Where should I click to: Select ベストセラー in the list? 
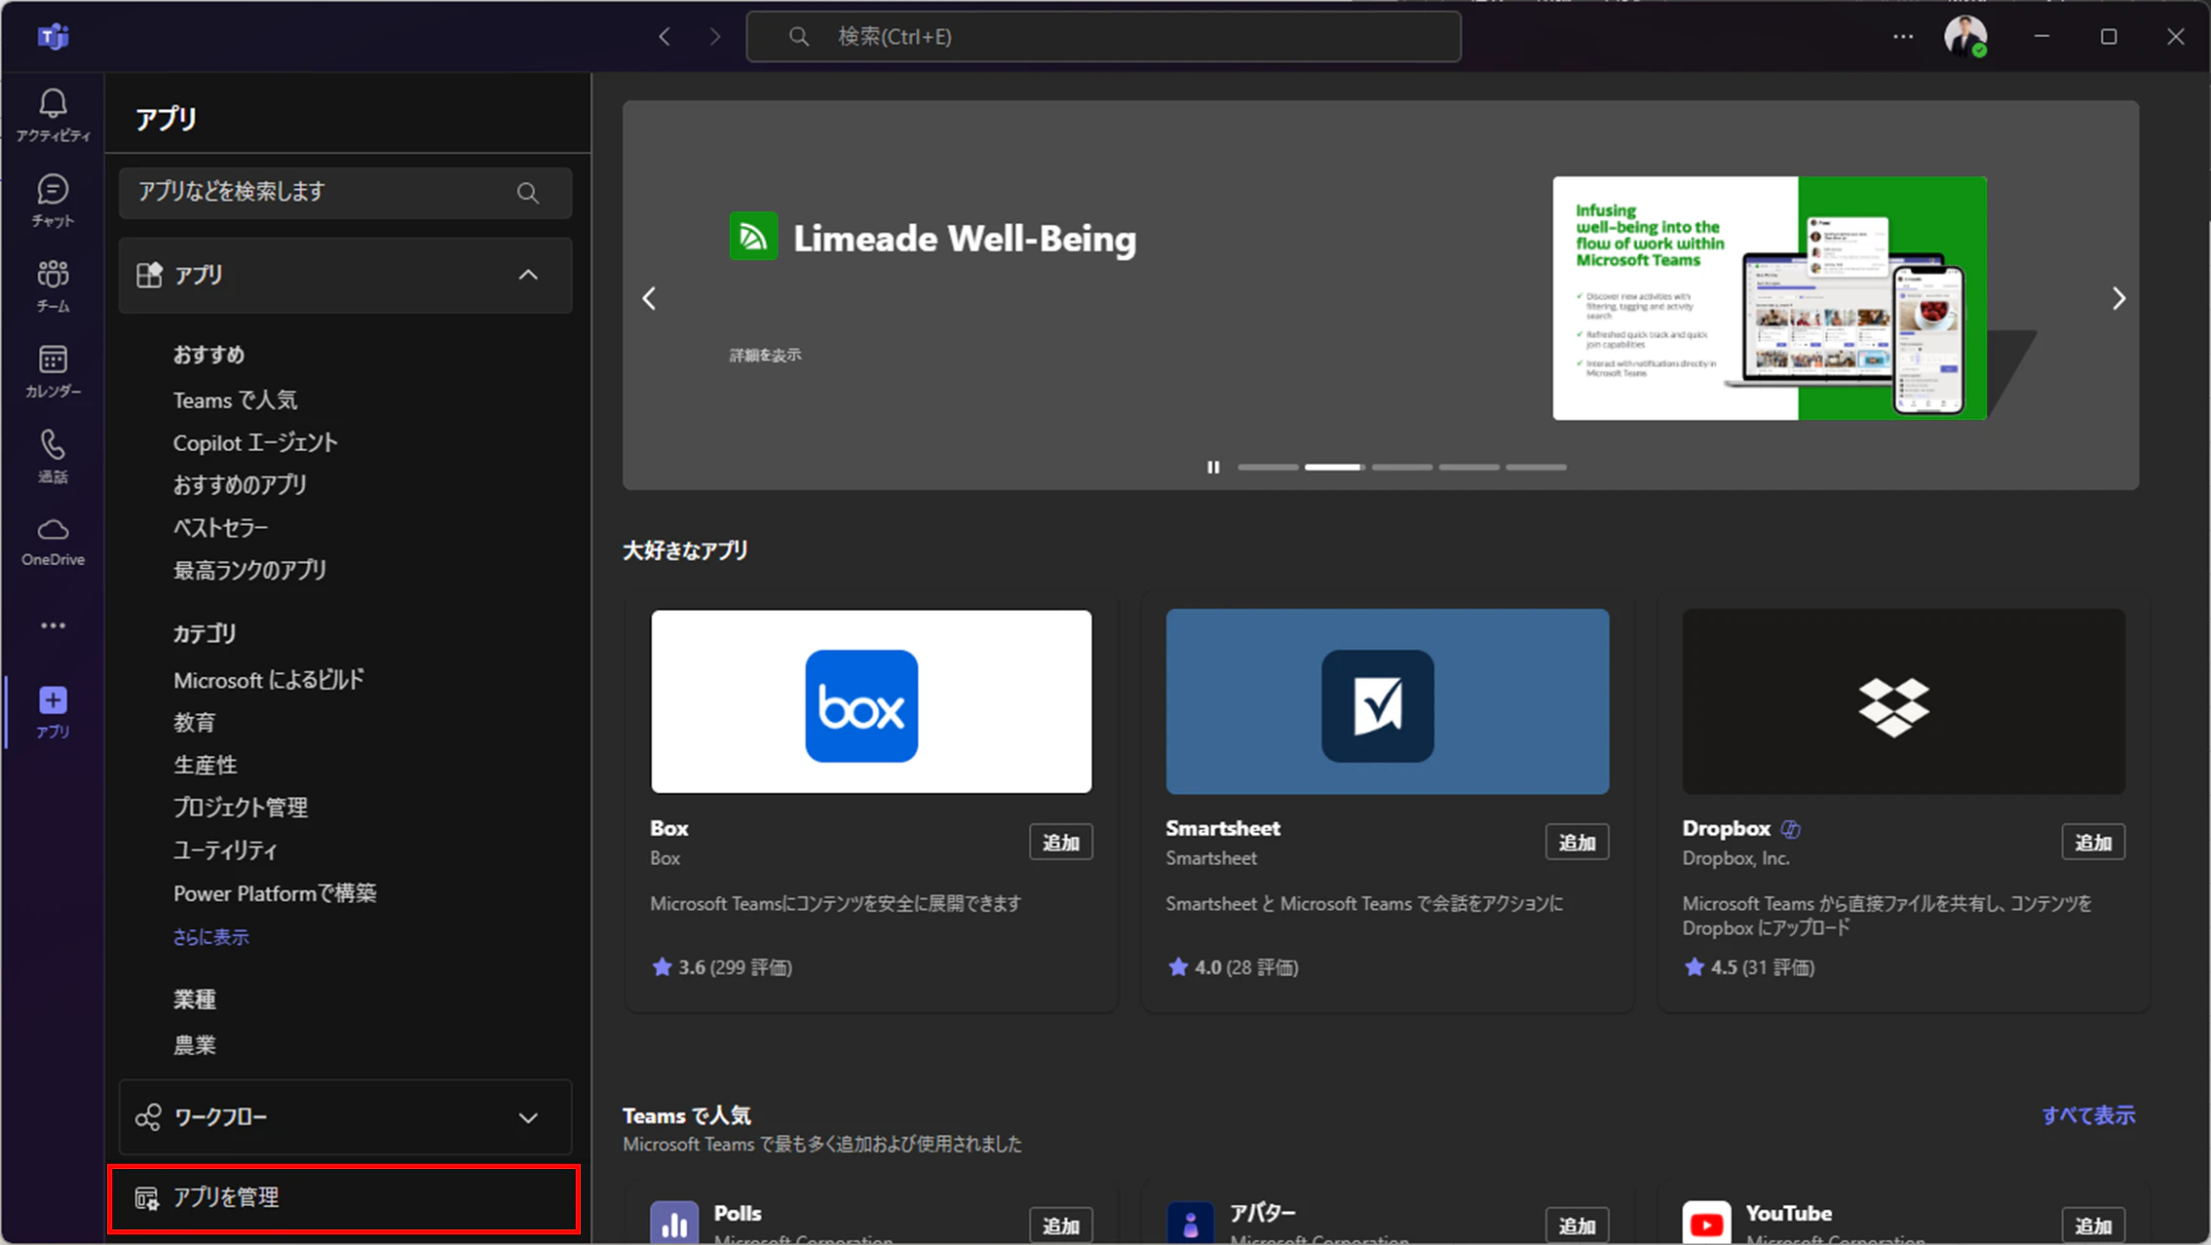[x=220, y=528]
